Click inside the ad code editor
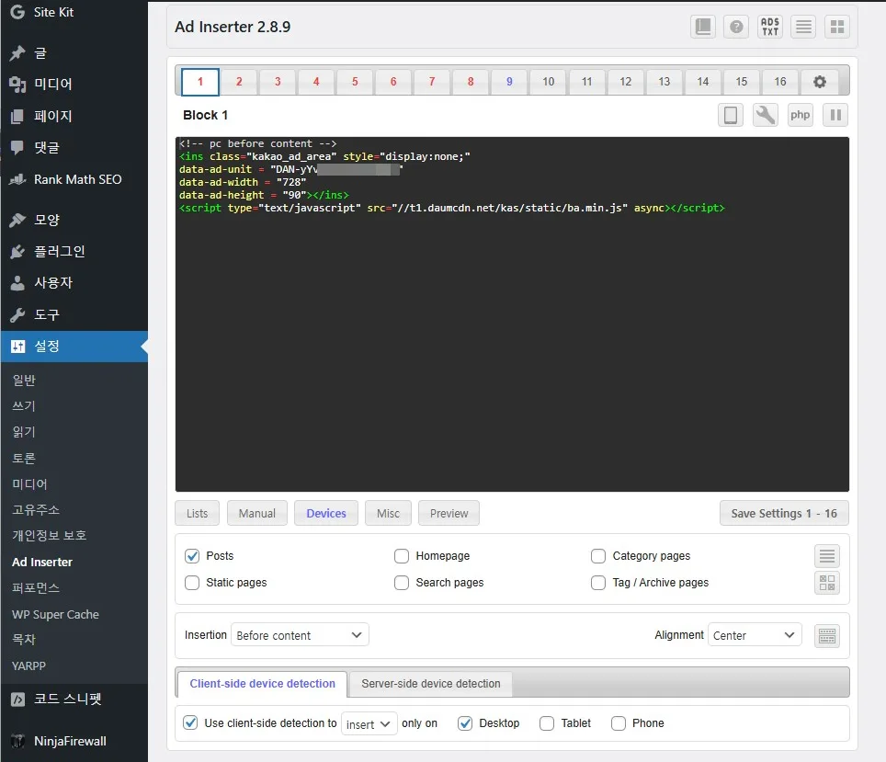Viewport: 886px width, 762px height. pyautogui.click(x=512, y=349)
